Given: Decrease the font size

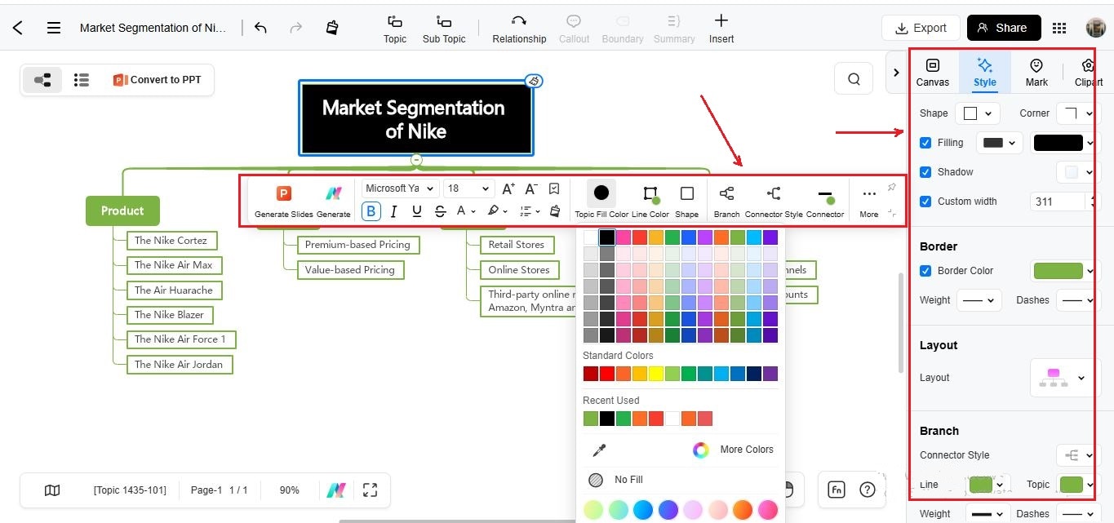Looking at the screenshot, I should coord(531,188).
